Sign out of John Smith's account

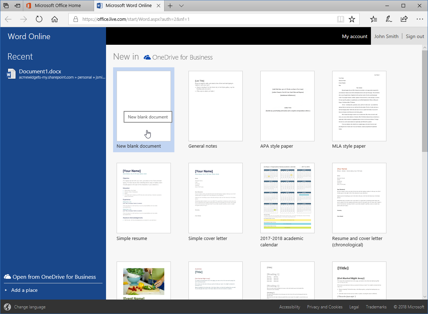(x=415, y=36)
